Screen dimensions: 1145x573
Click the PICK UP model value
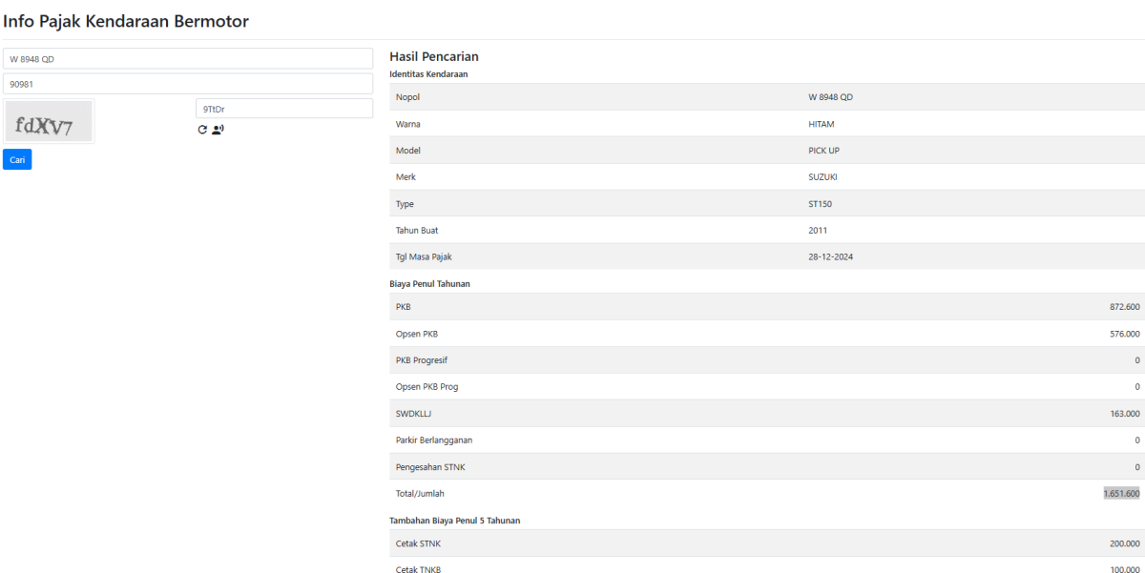tap(823, 151)
